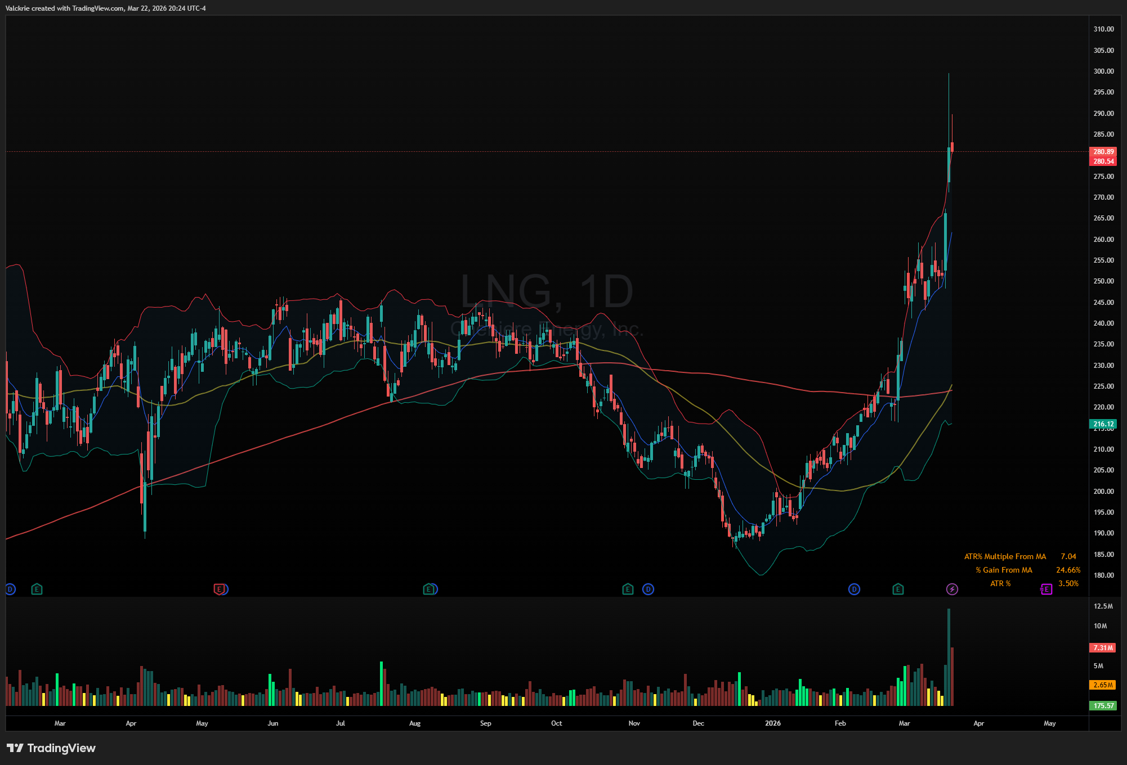This screenshot has width=1127, height=765.
Task: Click the green 175.57 label on volume axis
Action: [x=1103, y=705]
